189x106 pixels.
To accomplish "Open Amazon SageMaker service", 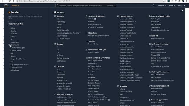I will [x=127, y=19].
